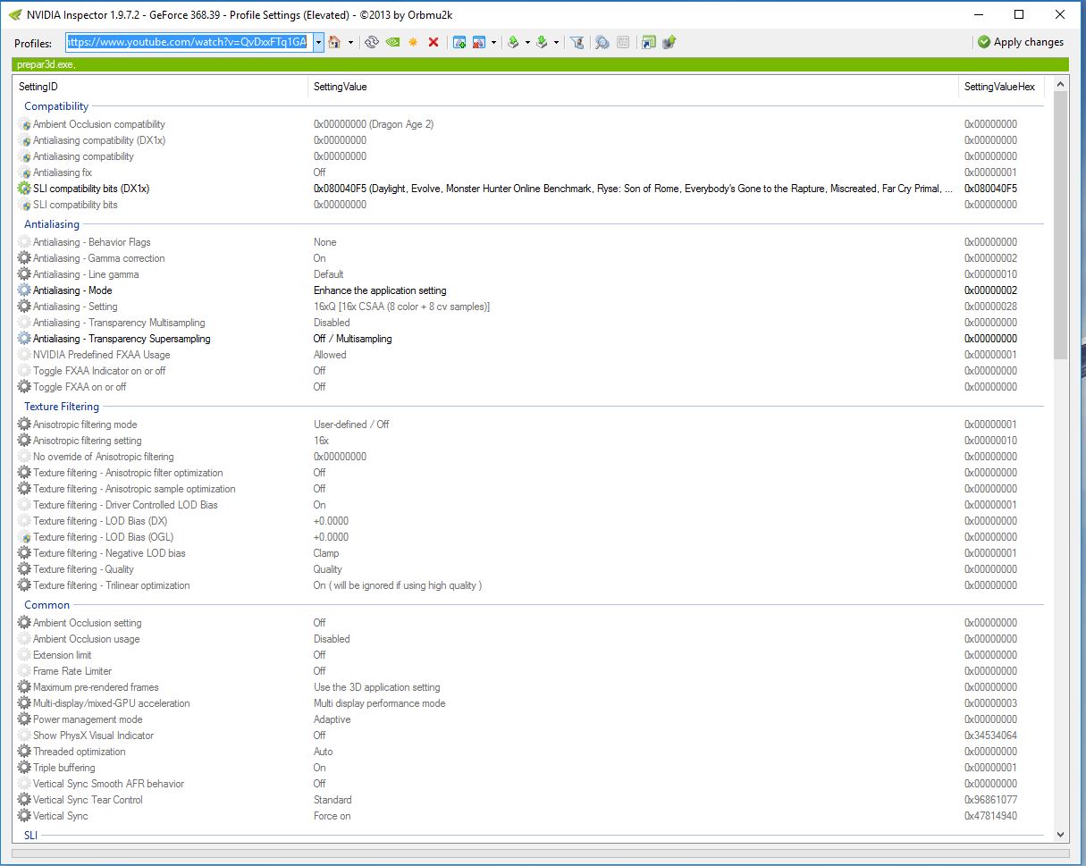Sort by the SettingValueHex column header
Image resolution: width=1086 pixels, height=866 pixels.
point(1000,87)
